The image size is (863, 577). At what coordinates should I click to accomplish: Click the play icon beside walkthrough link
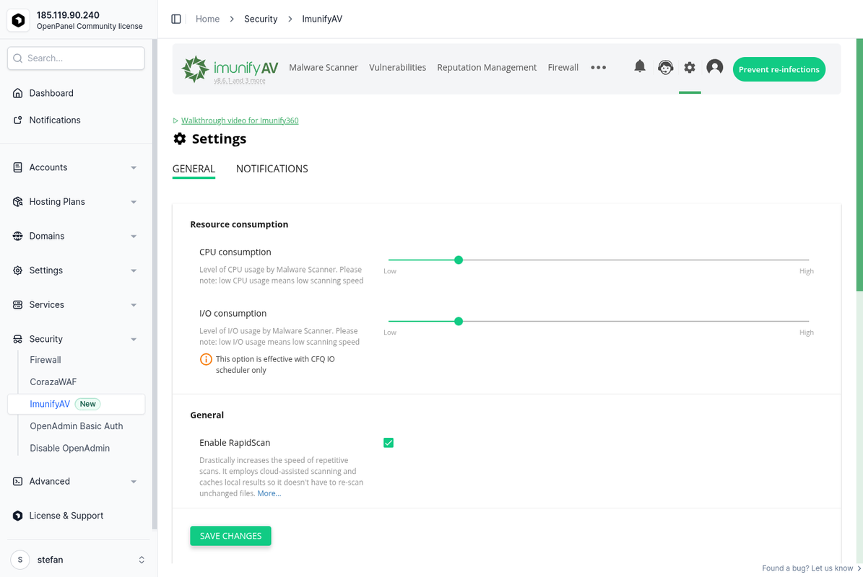point(175,120)
